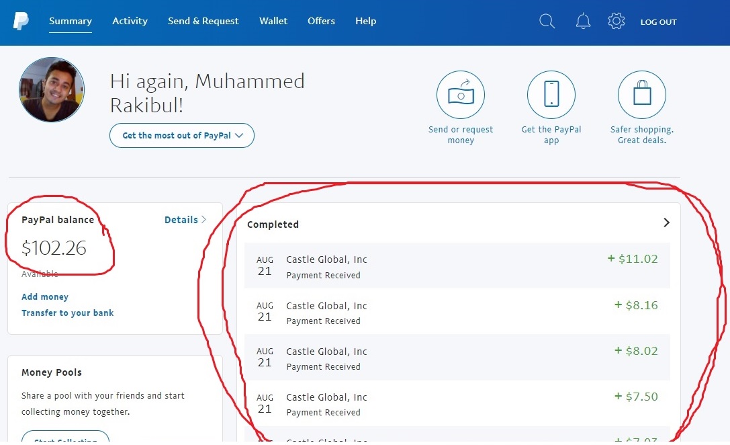Click the LOG OUT button
730x445 pixels.
coord(658,22)
